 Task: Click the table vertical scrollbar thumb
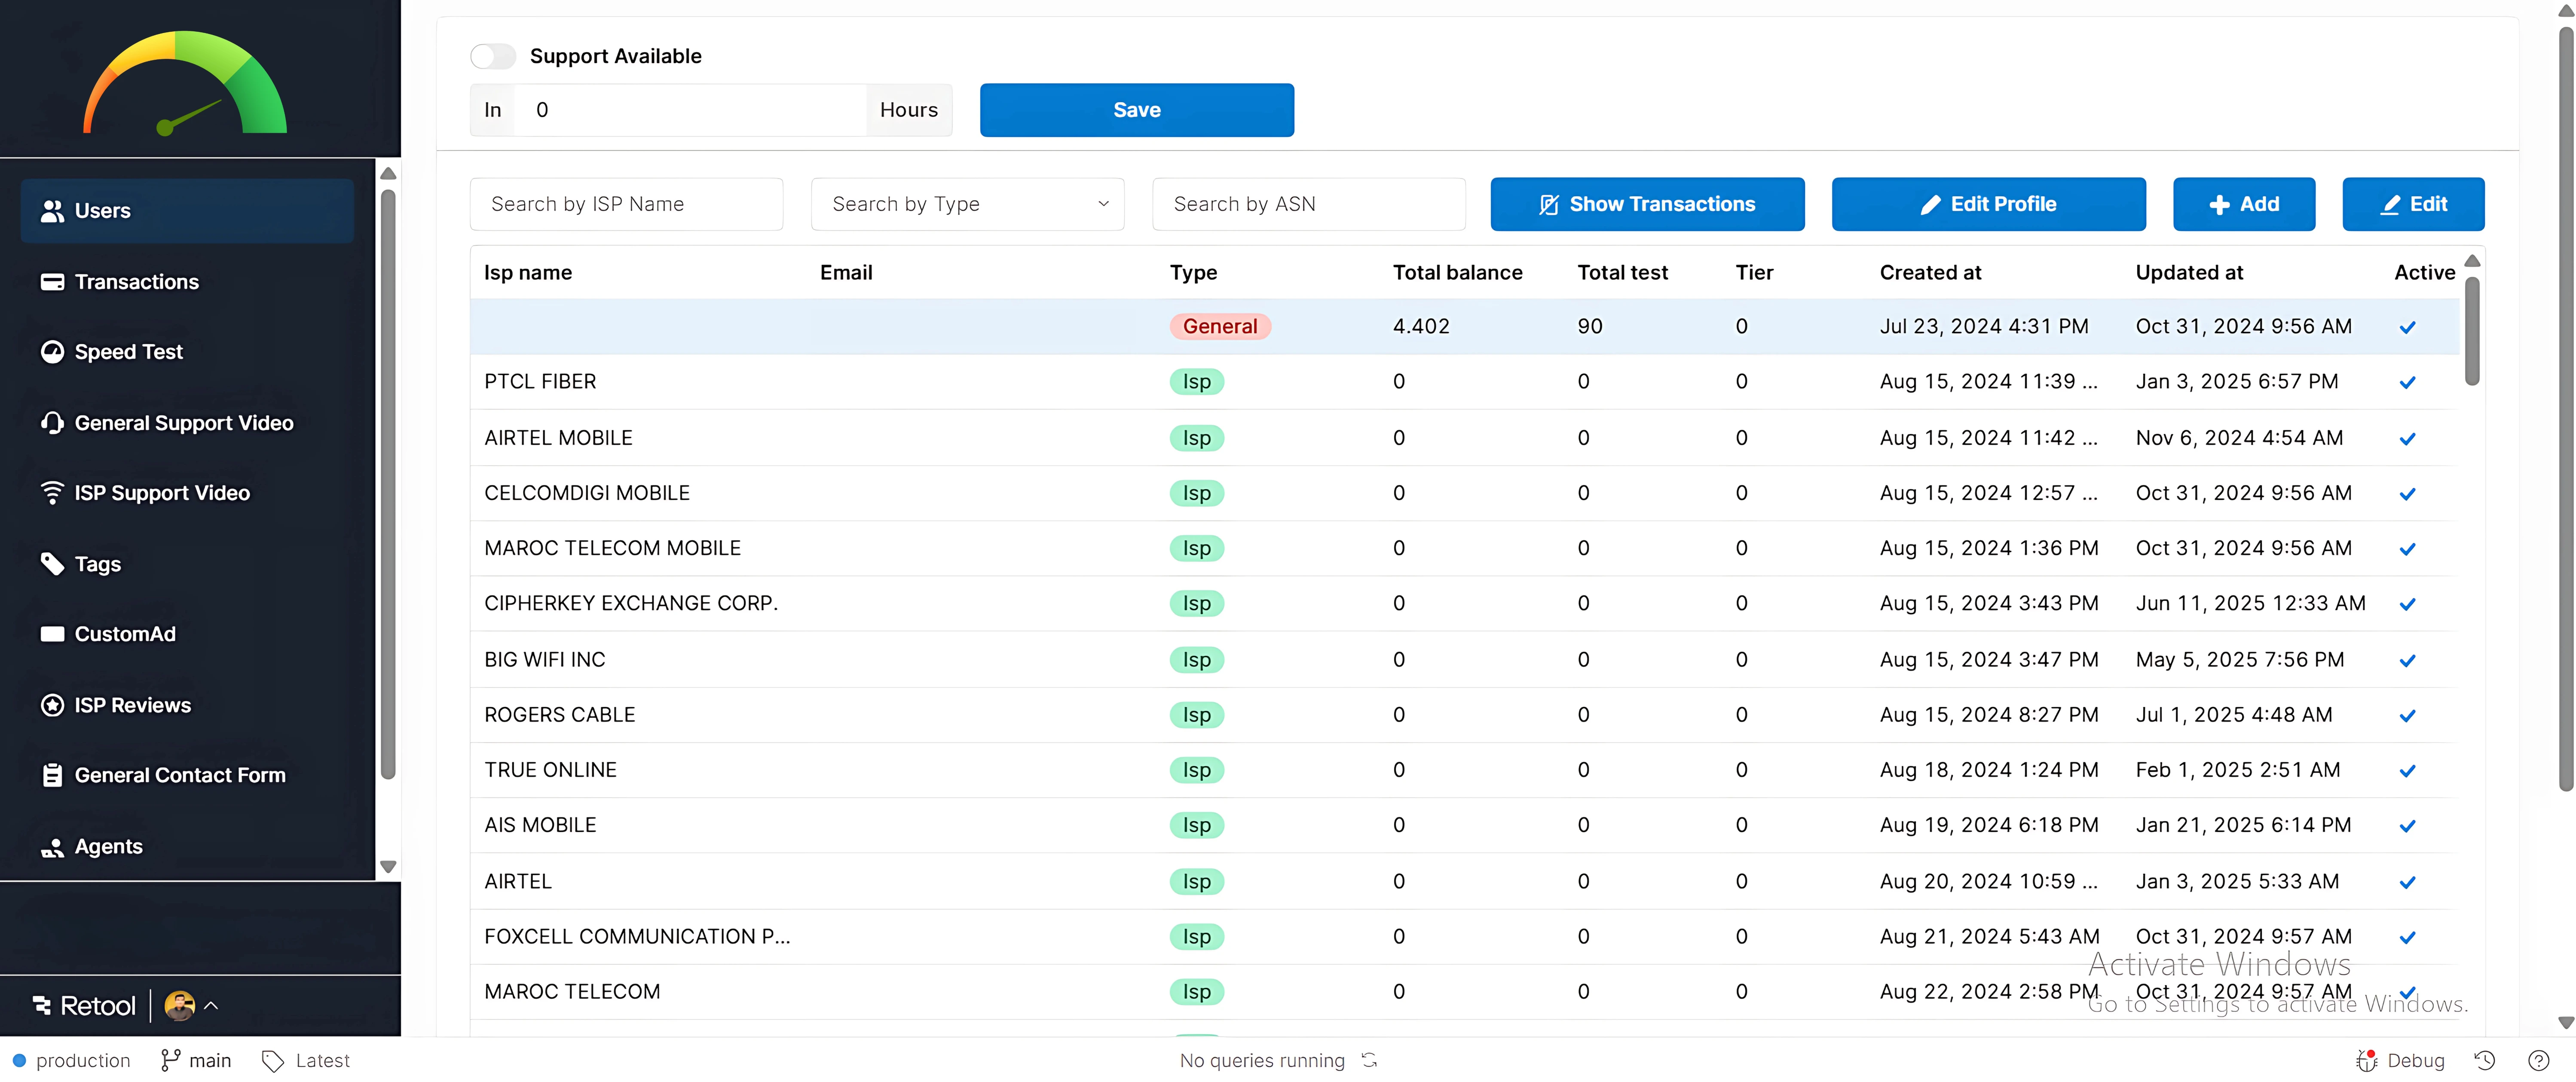coord(2472,331)
